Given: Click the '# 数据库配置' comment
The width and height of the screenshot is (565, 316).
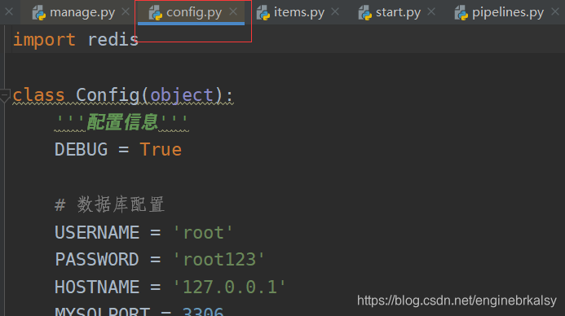Looking at the screenshot, I should point(109,204).
